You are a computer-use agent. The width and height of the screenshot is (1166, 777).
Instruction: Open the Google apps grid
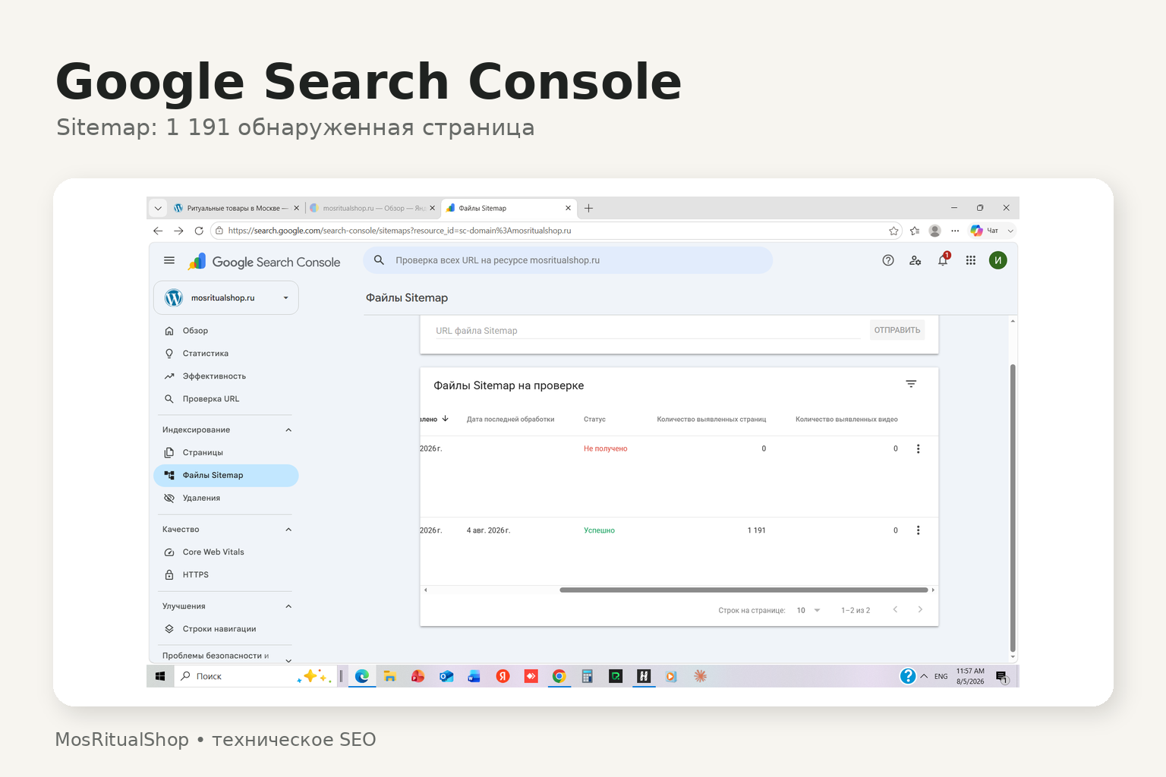click(x=971, y=260)
